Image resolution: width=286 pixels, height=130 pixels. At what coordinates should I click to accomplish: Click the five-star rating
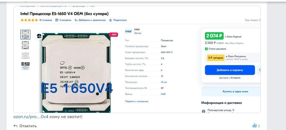29,20
